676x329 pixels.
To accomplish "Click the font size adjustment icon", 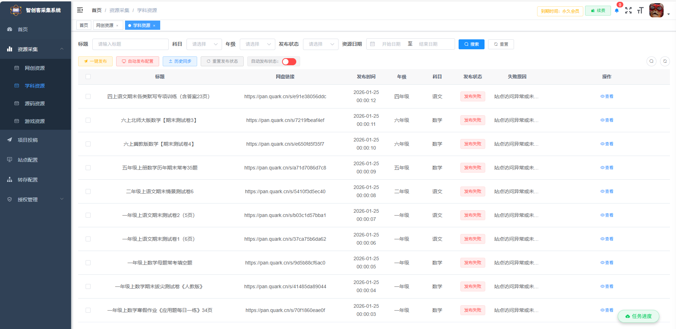I will 640,11.
